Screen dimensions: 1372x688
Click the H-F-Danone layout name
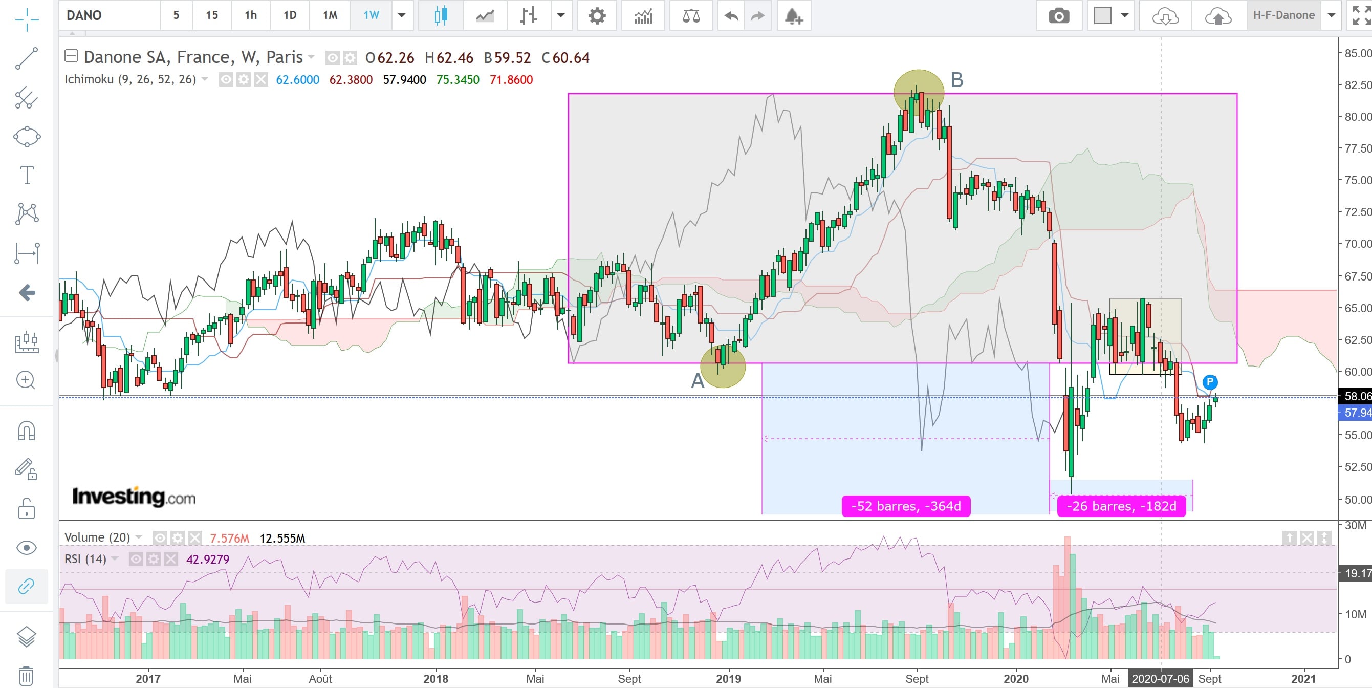(1283, 15)
